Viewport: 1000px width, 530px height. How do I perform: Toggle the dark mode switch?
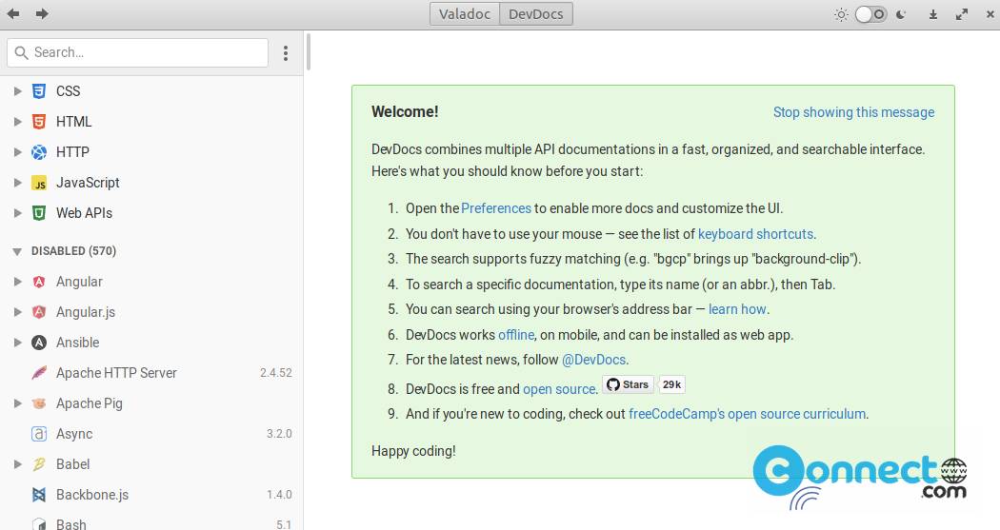coord(870,14)
